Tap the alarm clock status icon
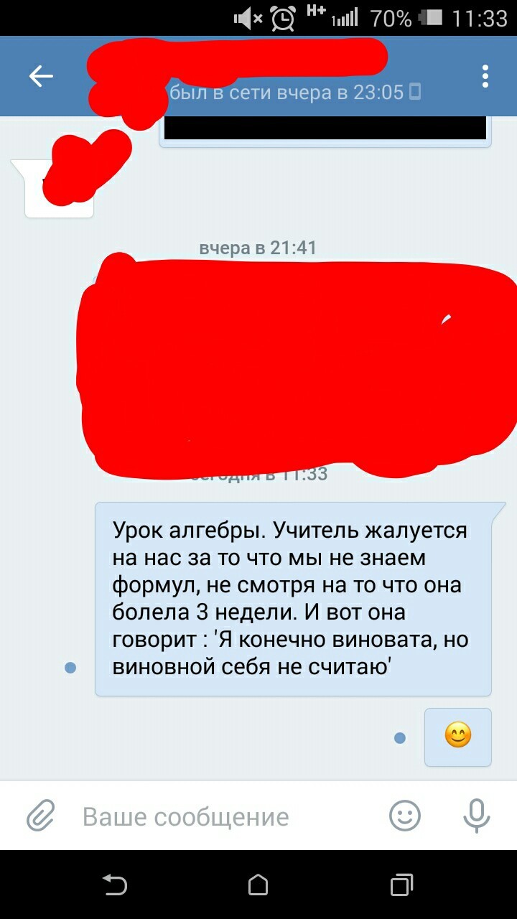The height and width of the screenshot is (919, 517). point(283,18)
